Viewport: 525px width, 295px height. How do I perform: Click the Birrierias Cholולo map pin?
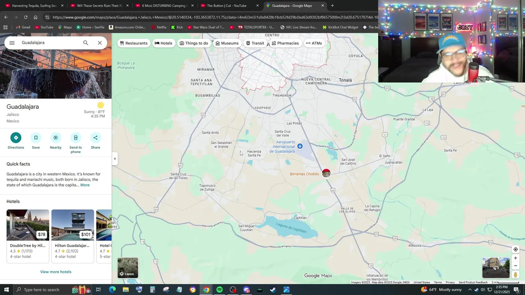point(326,173)
